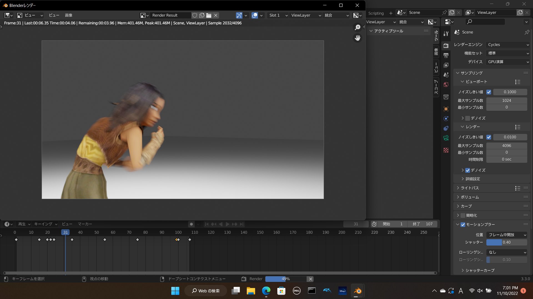
Task: Open the マーカー menu
Action: click(x=85, y=224)
